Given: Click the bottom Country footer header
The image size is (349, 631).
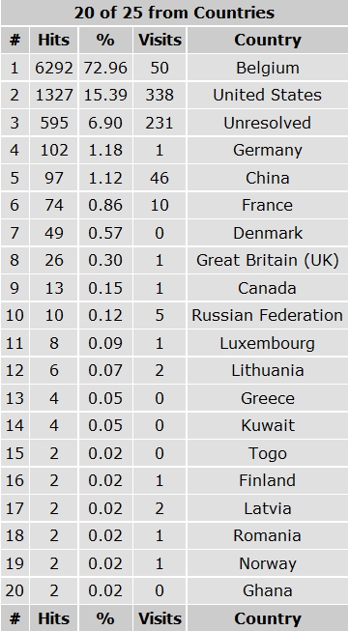Looking at the screenshot, I should (x=267, y=618).
